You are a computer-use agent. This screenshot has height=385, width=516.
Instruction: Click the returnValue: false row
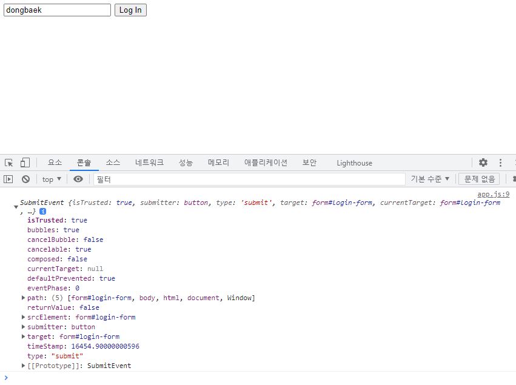point(63,307)
